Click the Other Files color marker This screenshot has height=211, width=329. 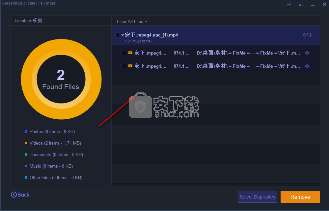tap(26, 178)
